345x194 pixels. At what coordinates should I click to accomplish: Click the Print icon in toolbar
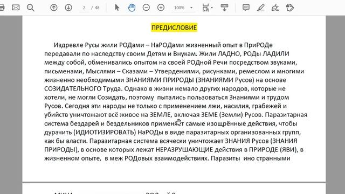tap(2, 8)
